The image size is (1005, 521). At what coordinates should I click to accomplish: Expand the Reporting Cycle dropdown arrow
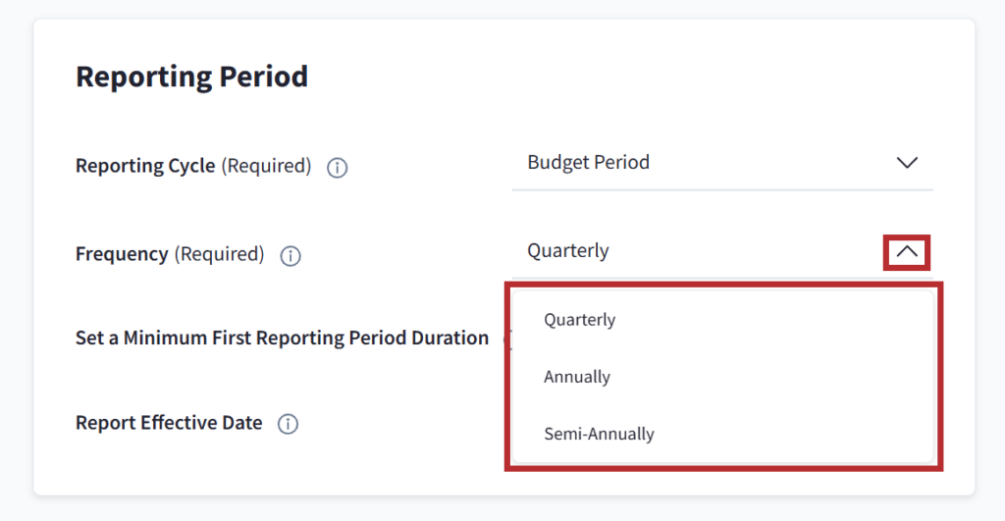[x=907, y=163]
